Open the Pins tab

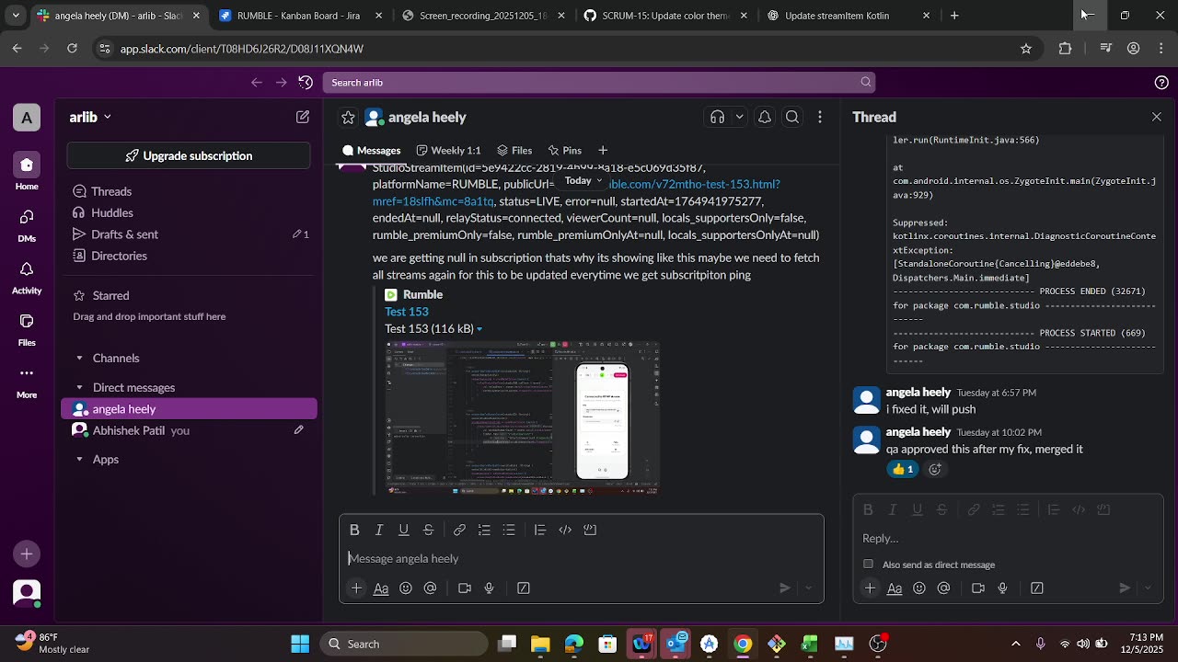[564, 150]
